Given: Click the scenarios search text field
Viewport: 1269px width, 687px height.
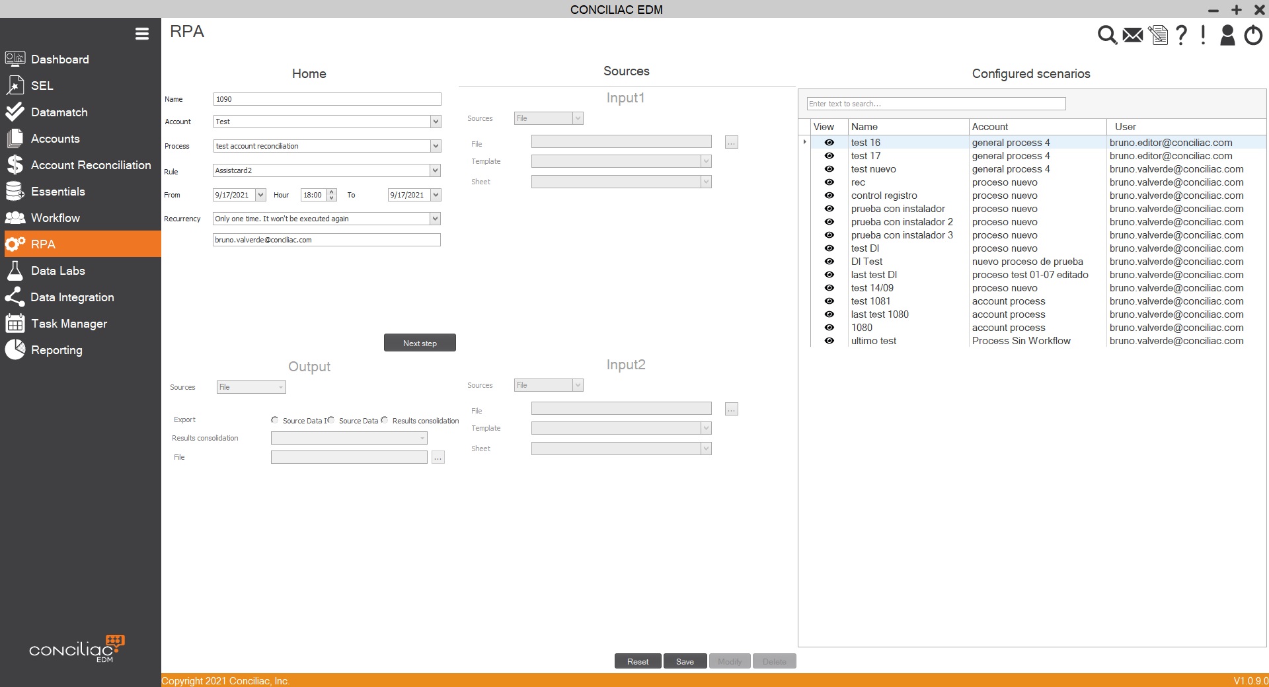Looking at the screenshot, I should pyautogui.click(x=935, y=104).
